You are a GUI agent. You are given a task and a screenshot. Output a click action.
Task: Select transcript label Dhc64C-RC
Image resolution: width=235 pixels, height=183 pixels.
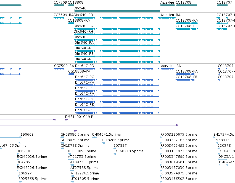tap(84, 48)
